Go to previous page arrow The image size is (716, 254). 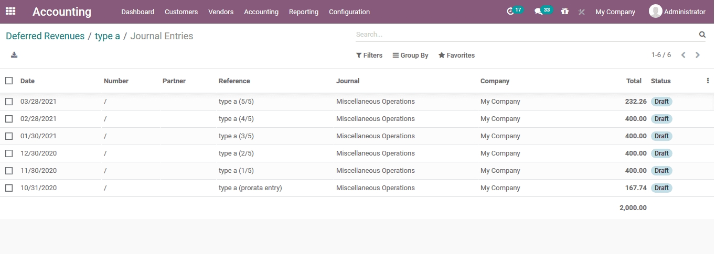click(x=683, y=55)
